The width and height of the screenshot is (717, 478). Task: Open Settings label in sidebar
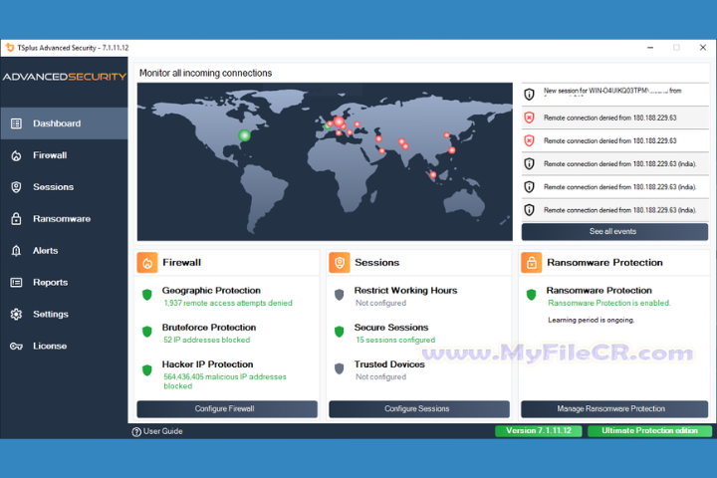click(51, 315)
